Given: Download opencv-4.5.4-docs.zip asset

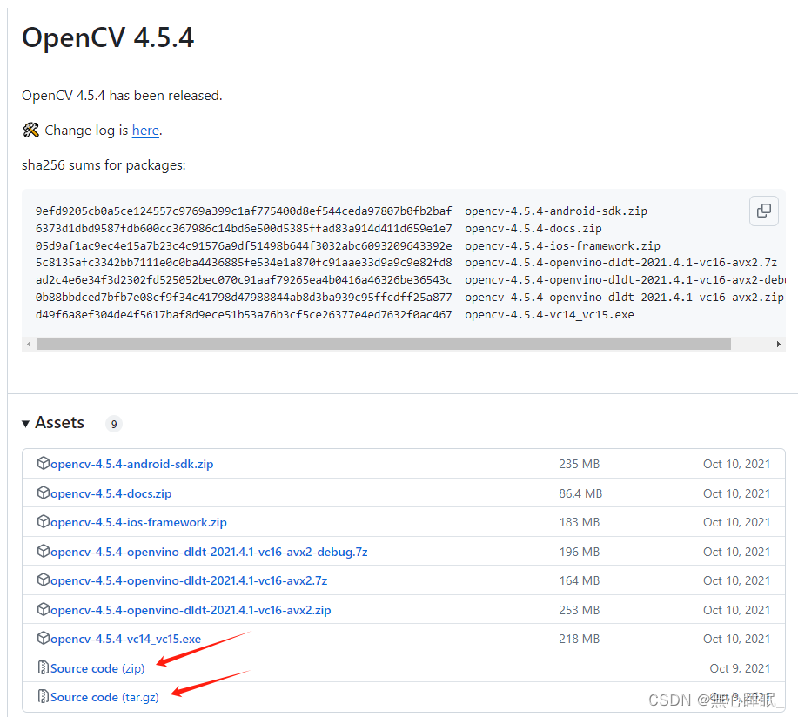Looking at the screenshot, I should pos(111,493).
